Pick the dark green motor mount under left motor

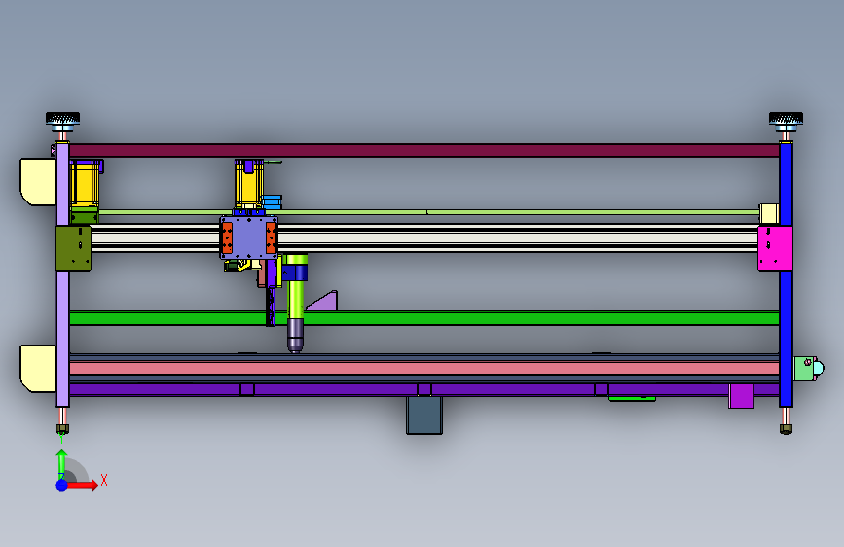(85, 216)
